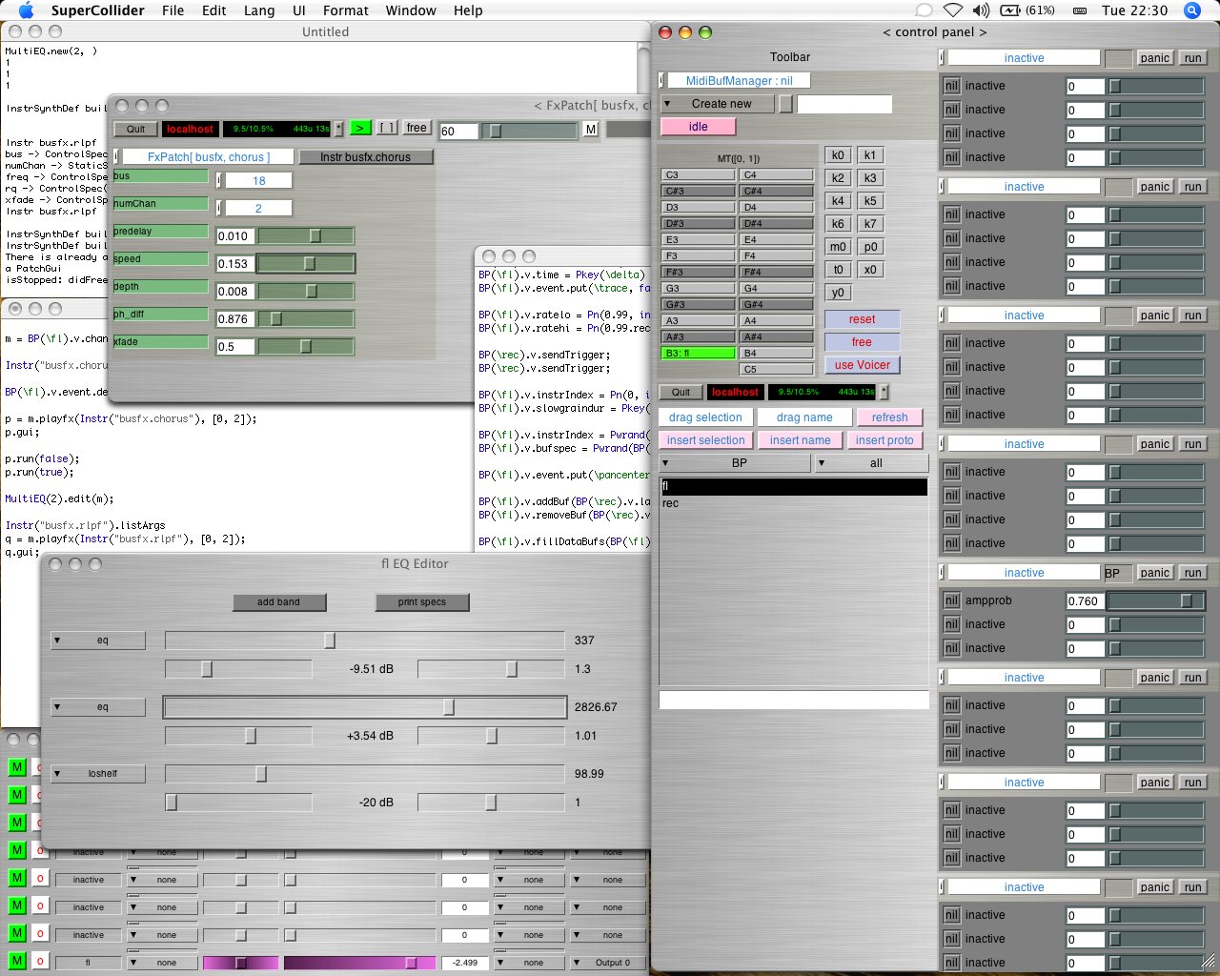Select the rec item in the BP list
Viewport: 1220px width, 976px height.
click(671, 503)
